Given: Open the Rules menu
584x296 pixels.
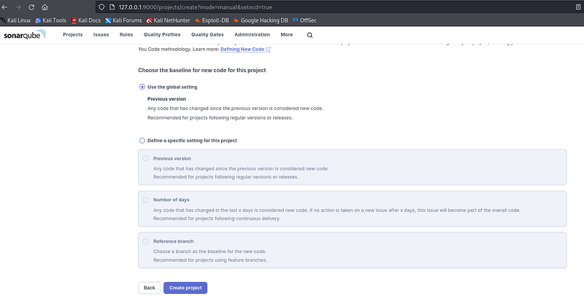Looking at the screenshot, I should pyautogui.click(x=126, y=34).
